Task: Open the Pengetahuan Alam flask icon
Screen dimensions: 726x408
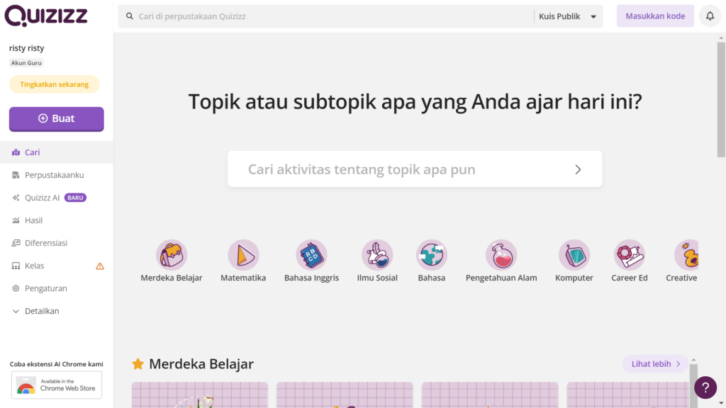Action: 501,255
